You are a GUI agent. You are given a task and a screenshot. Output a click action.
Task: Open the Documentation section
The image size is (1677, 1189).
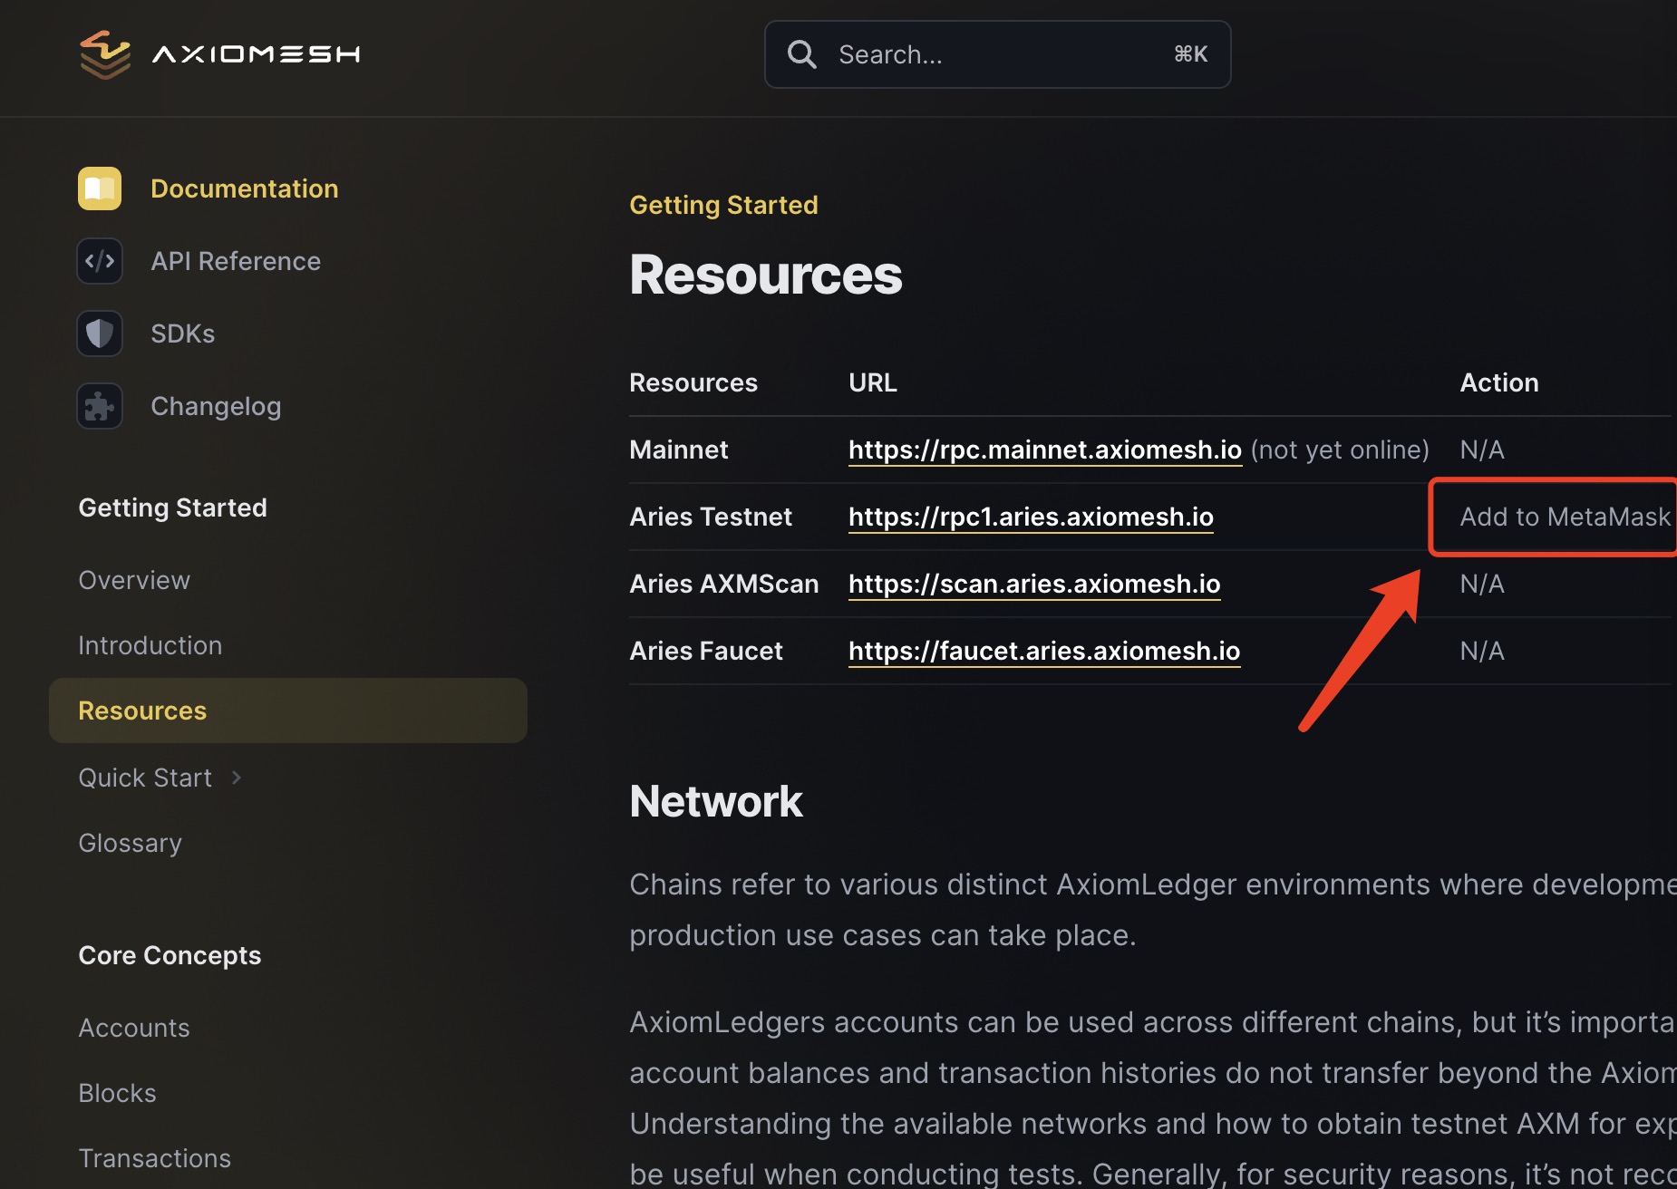[244, 188]
